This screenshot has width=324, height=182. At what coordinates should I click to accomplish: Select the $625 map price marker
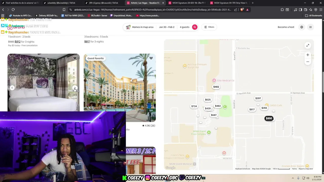(208, 100)
